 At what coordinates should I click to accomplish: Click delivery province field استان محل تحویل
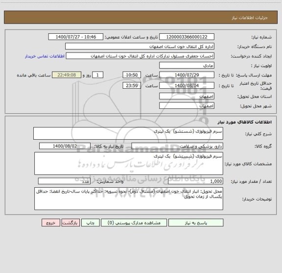click(x=187, y=97)
